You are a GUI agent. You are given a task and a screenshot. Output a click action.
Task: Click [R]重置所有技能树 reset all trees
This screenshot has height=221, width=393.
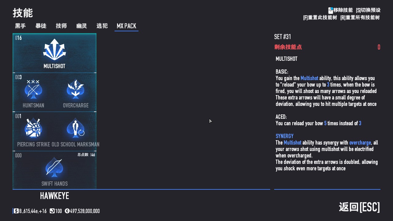coord(360,17)
